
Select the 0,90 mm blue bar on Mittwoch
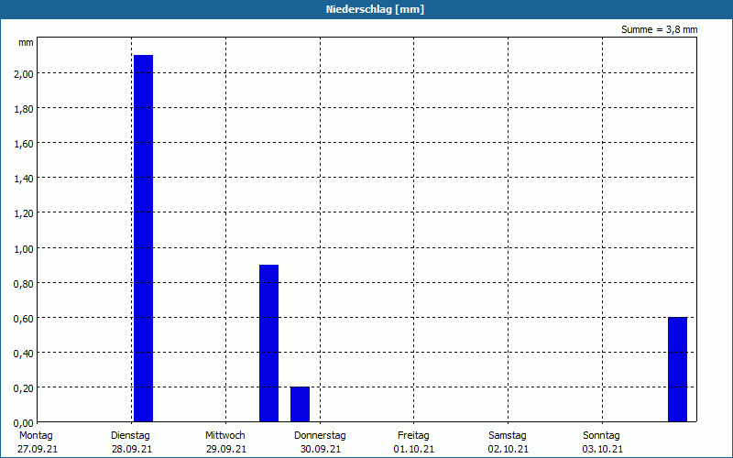click(268, 343)
